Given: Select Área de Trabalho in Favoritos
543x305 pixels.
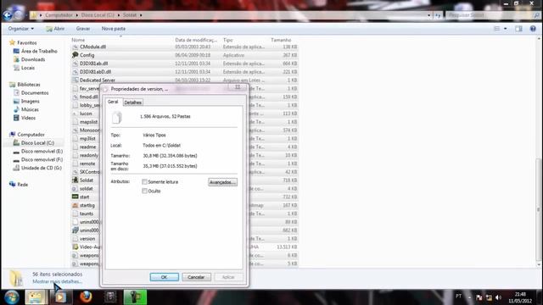Looking at the screenshot, I should point(39,51).
